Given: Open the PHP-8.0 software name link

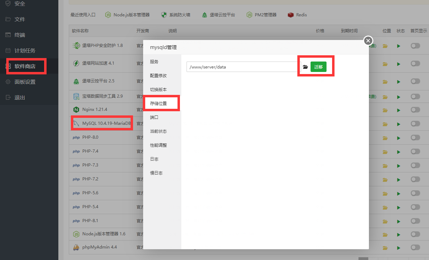Looking at the screenshot, I should click(x=90, y=137).
